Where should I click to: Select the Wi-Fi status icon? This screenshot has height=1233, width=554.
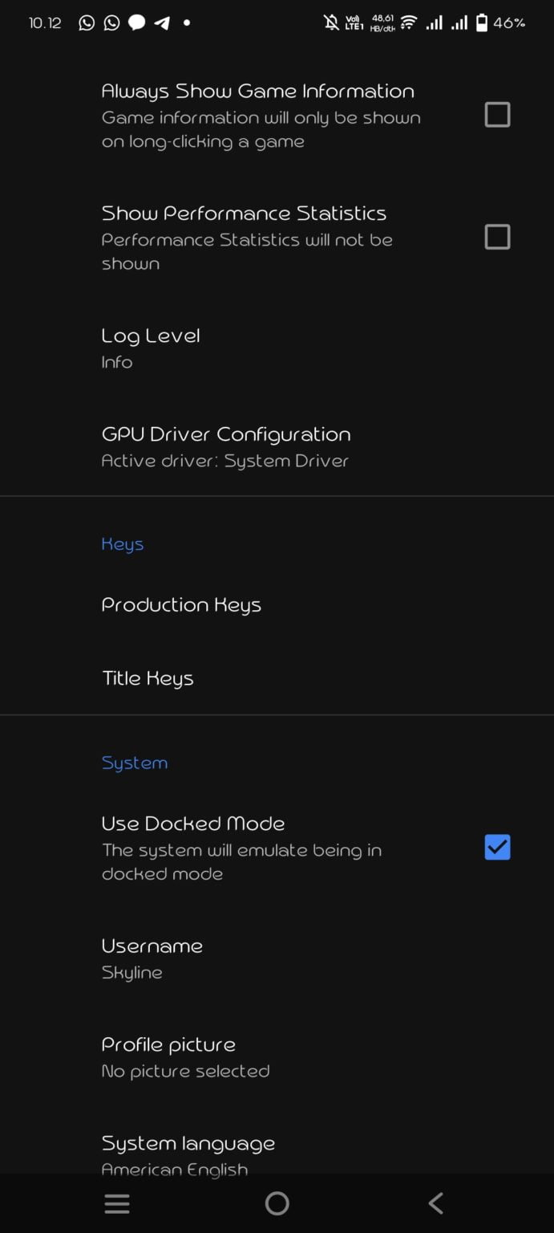pyautogui.click(x=406, y=22)
